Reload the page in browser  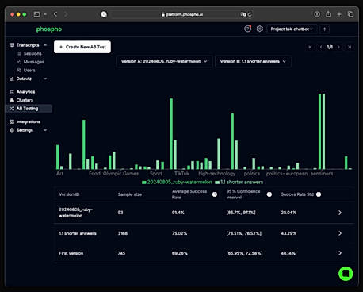point(250,14)
